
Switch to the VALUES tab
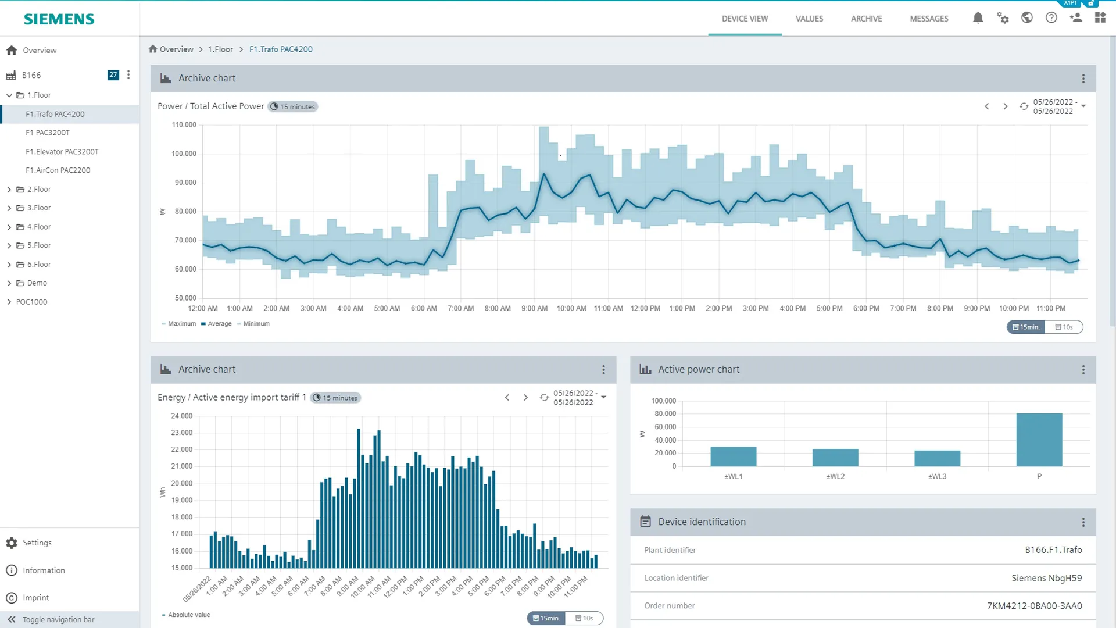[809, 19]
